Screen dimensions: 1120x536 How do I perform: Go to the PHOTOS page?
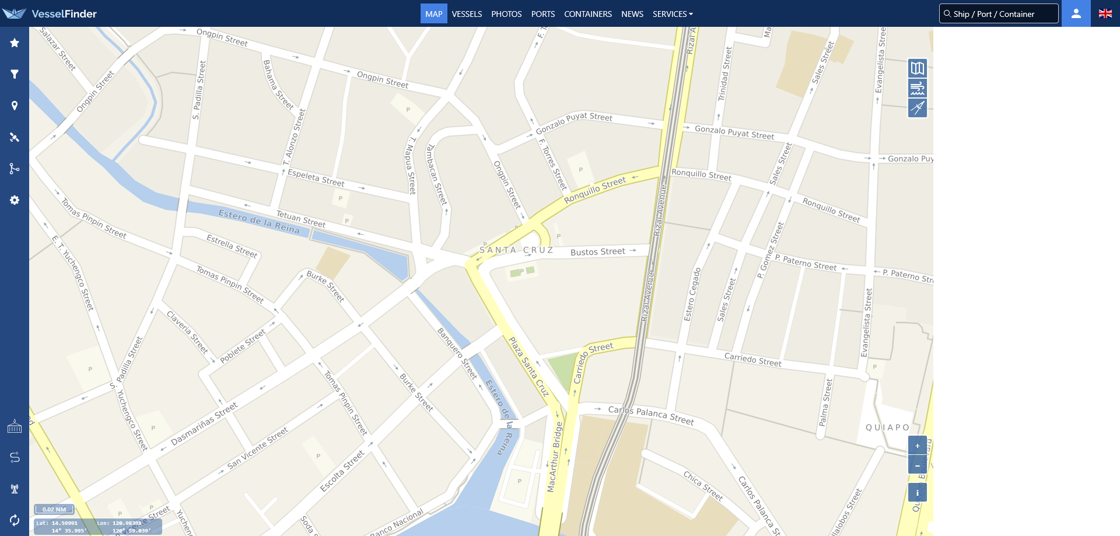[506, 14]
